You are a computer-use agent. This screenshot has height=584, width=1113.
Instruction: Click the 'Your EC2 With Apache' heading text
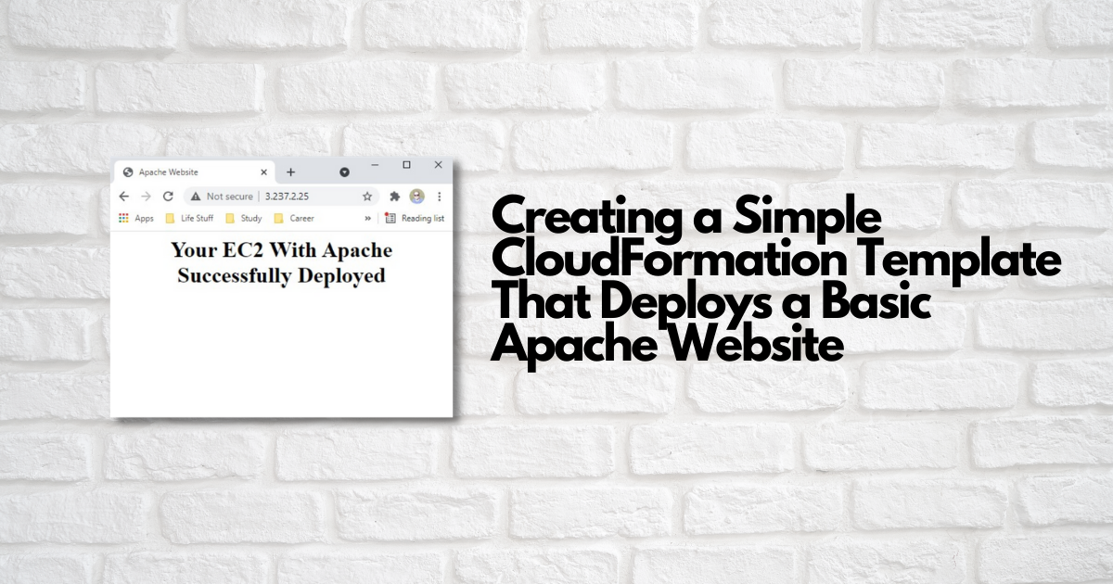pos(281,250)
